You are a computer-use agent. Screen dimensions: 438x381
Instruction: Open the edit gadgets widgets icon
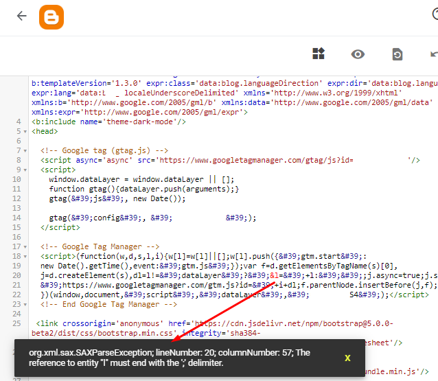point(319,54)
